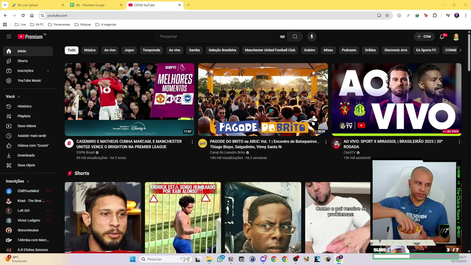Open the EA FC bookmarks folder

coord(37,25)
